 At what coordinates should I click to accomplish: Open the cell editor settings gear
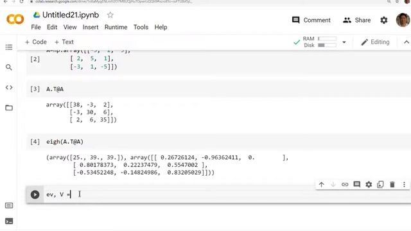pos(369,184)
